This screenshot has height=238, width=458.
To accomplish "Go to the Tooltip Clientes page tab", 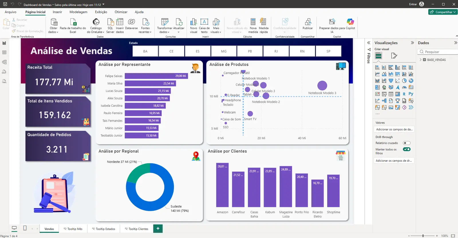I will (136, 229).
